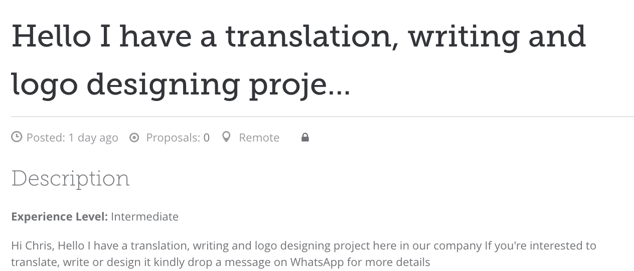Image resolution: width=634 pixels, height=271 pixels.
Task: Click the word 'company' in the description
Action: tap(457, 245)
